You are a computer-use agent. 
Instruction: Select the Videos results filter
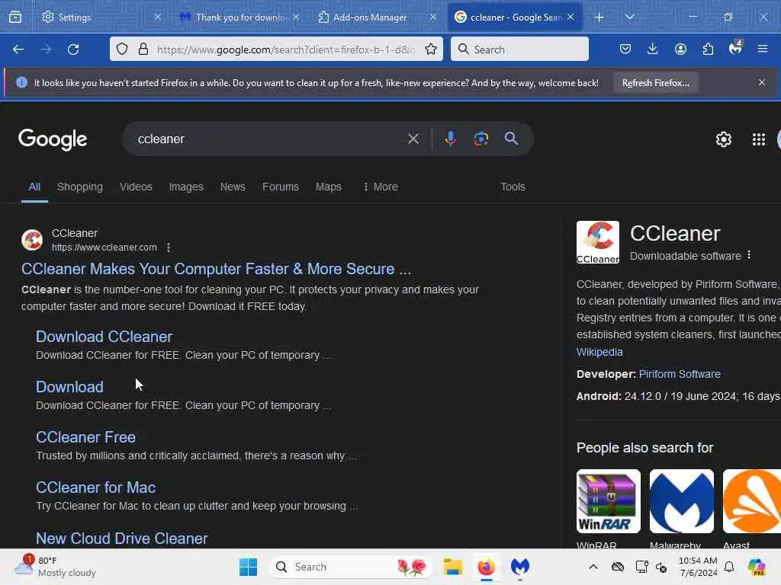tap(136, 187)
